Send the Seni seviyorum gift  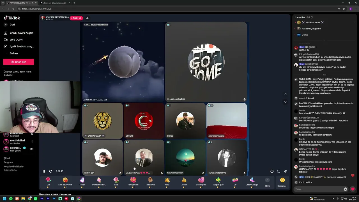pos(65,182)
